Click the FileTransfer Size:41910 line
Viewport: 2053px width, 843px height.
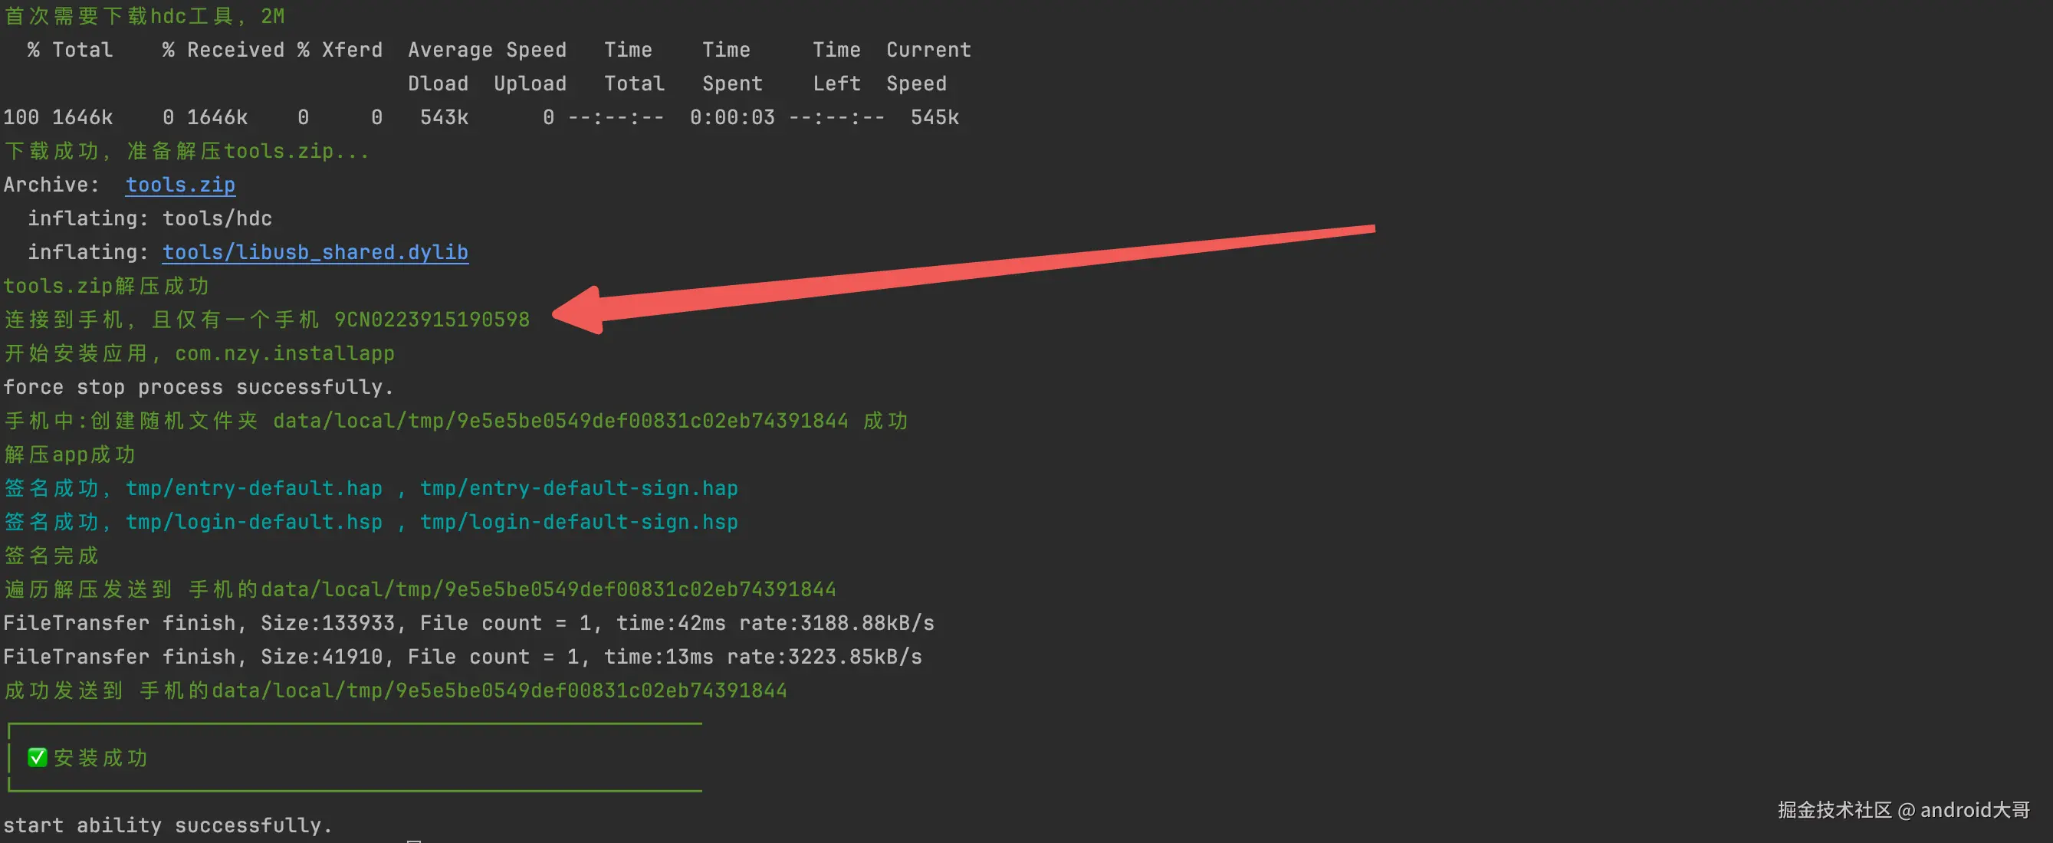coord(462,657)
